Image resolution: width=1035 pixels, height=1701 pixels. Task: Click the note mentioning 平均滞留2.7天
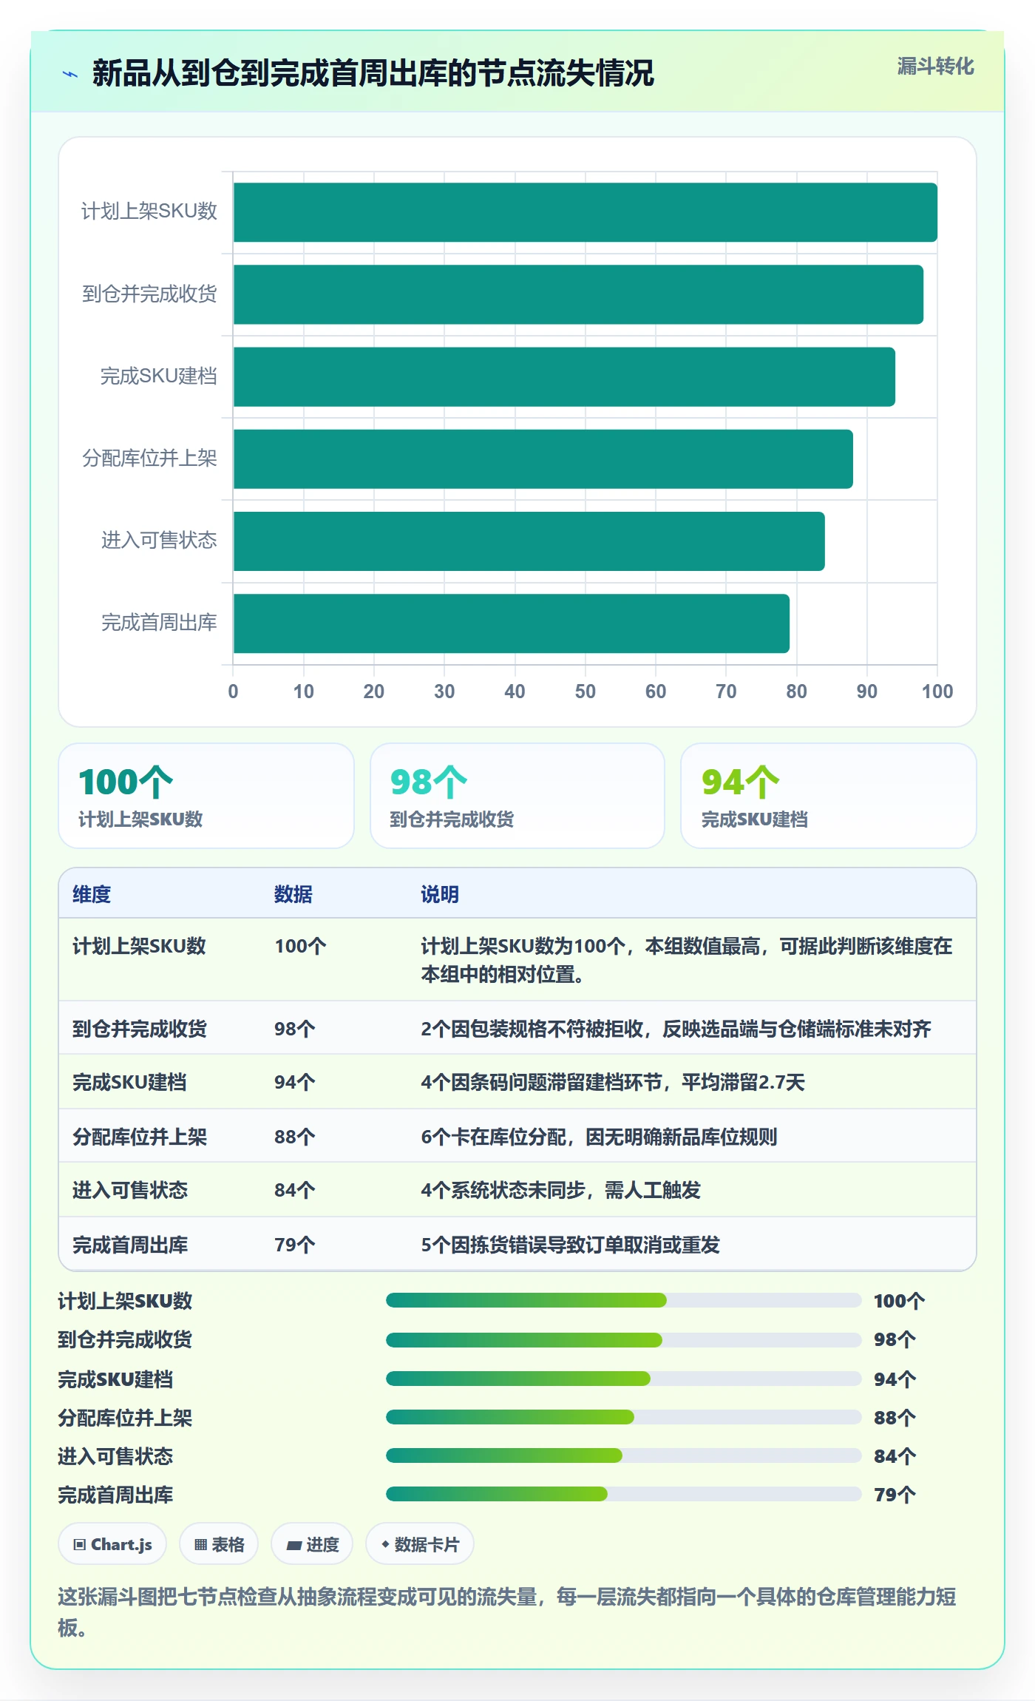[613, 1082]
